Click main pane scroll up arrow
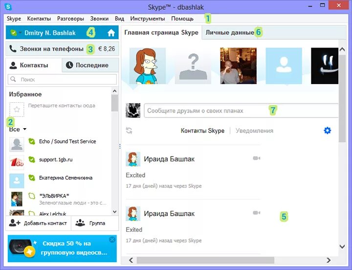This screenshot has height=270, width=352. [342, 49]
